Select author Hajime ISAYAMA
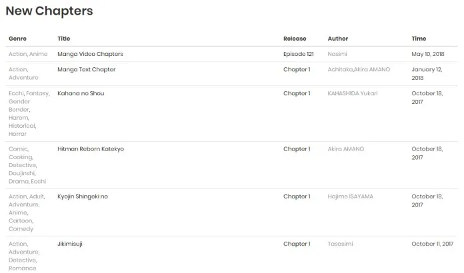 click(351, 196)
